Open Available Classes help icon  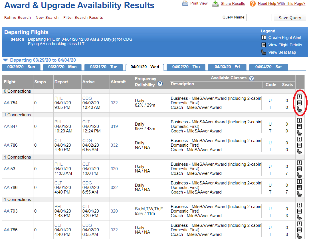click(251, 78)
